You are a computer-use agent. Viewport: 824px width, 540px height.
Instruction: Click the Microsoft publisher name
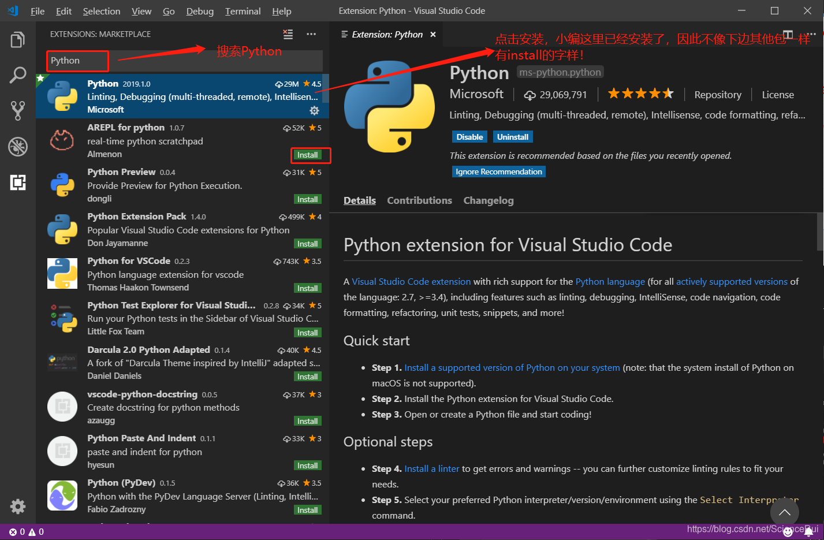tap(476, 94)
